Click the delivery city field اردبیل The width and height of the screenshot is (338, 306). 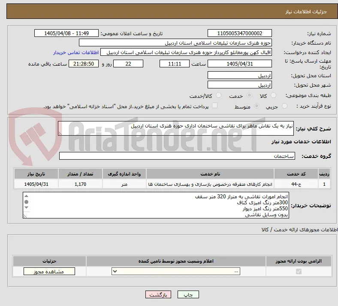click(239, 85)
